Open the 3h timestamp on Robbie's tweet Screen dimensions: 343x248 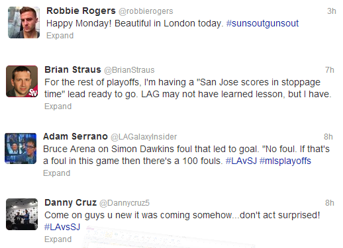pyautogui.click(x=332, y=11)
